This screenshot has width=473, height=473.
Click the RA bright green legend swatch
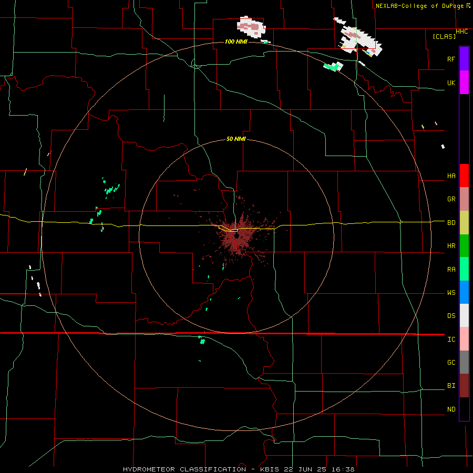(x=464, y=269)
